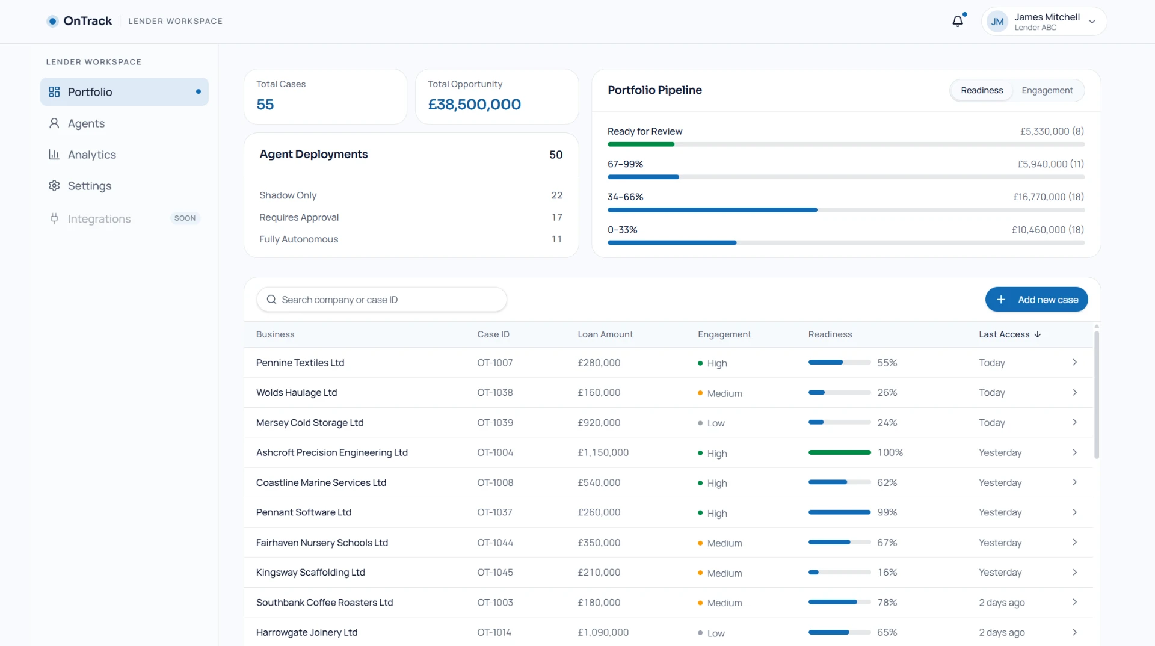
Task: Open Wolds Haulage Ltd row chevron
Action: (x=1074, y=392)
